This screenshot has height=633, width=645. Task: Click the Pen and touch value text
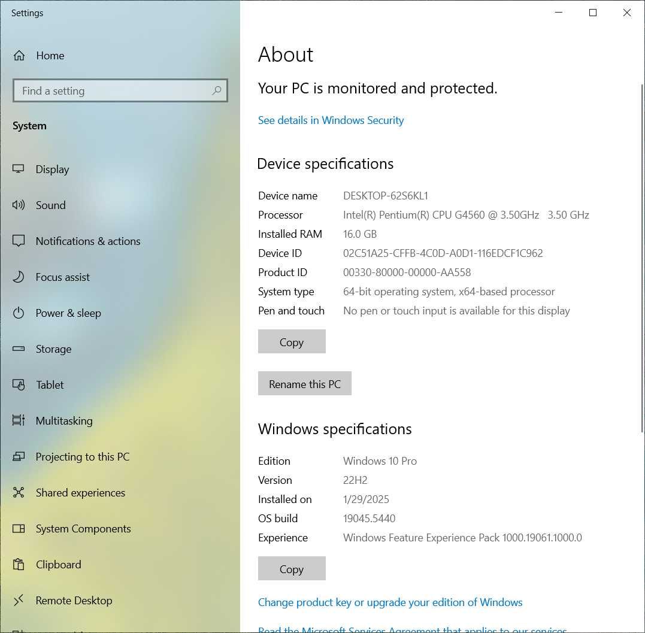tap(456, 311)
